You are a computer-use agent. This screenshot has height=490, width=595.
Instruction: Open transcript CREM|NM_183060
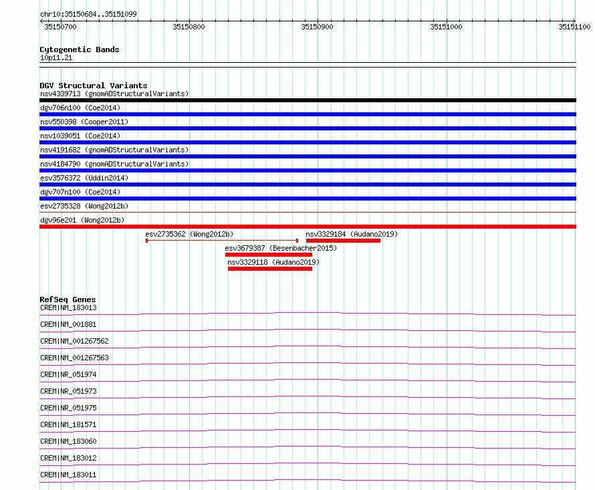[68, 441]
